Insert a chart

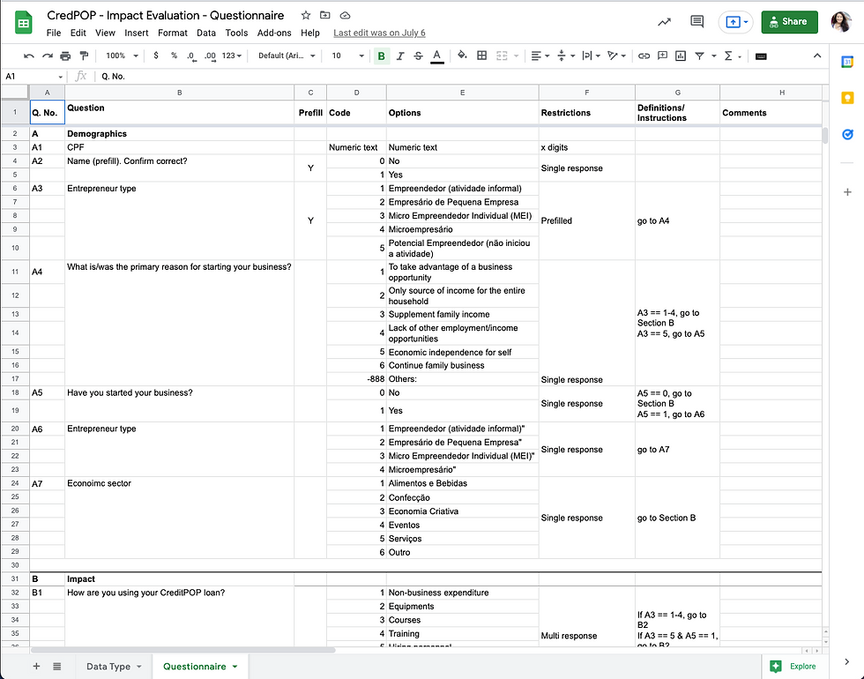tap(681, 56)
